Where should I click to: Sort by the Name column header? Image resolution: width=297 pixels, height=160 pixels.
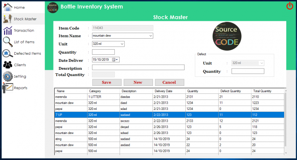click(70, 91)
